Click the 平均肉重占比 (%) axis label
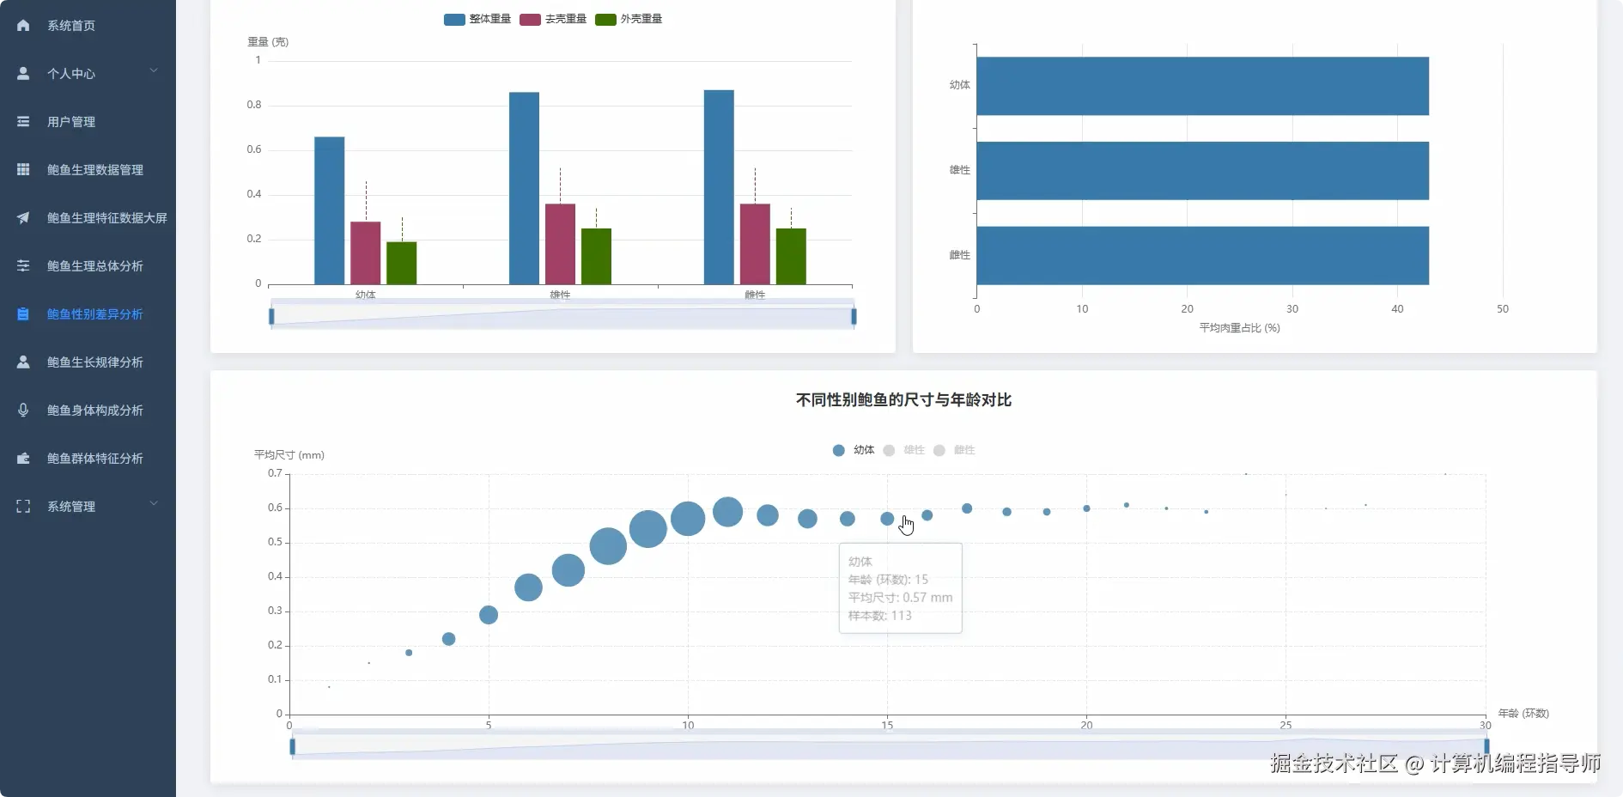Viewport: 1623px width, 797px height. pos(1239,328)
